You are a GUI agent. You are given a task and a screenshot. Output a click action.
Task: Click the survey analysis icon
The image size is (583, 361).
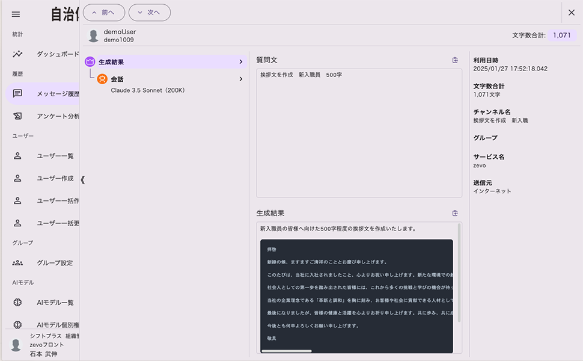(17, 116)
